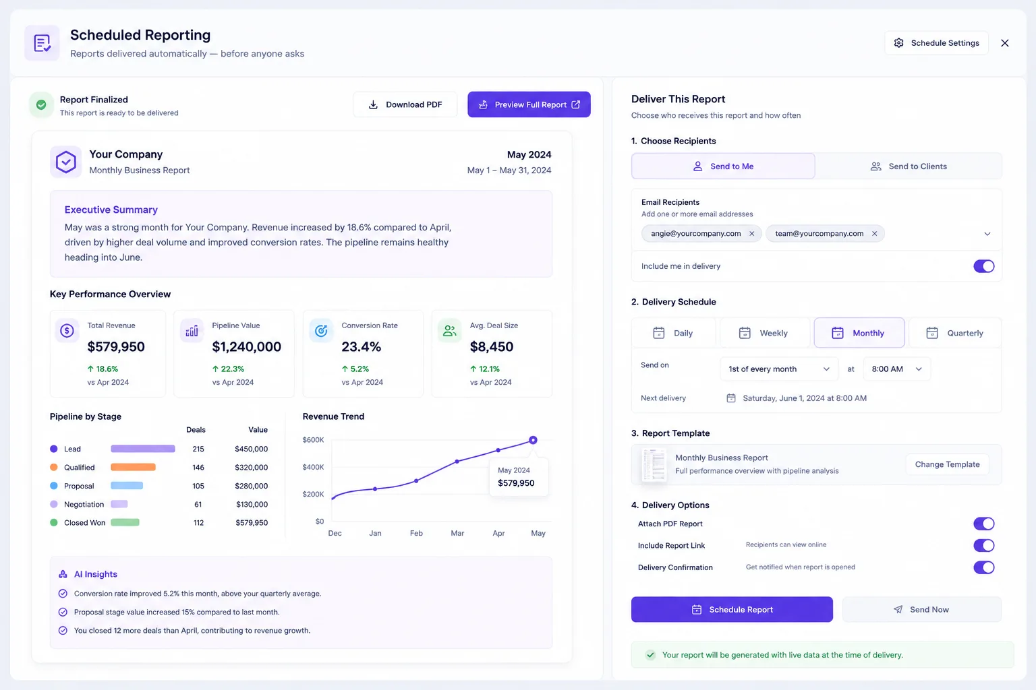
Task: Select the Send to Me tab
Action: pyautogui.click(x=723, y=166)
